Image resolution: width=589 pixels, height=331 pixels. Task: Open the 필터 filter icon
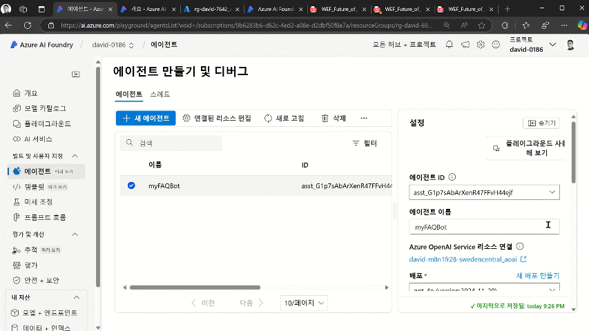coord(356,143)
